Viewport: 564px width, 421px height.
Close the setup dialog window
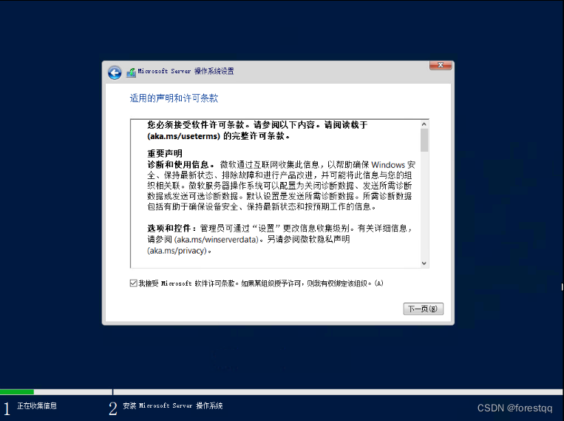[x=441, y=65]
